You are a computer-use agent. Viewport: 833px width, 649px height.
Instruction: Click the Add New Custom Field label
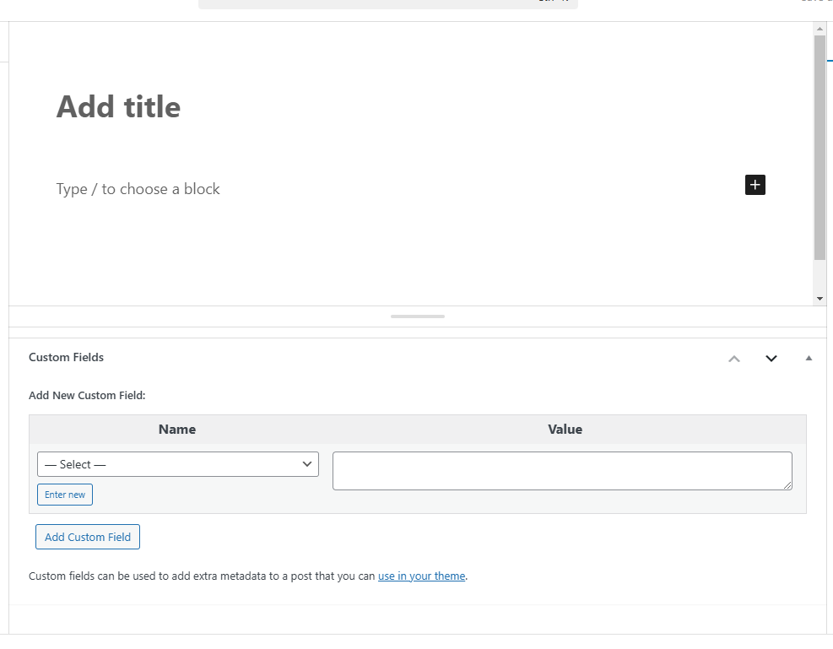(87, 396)
